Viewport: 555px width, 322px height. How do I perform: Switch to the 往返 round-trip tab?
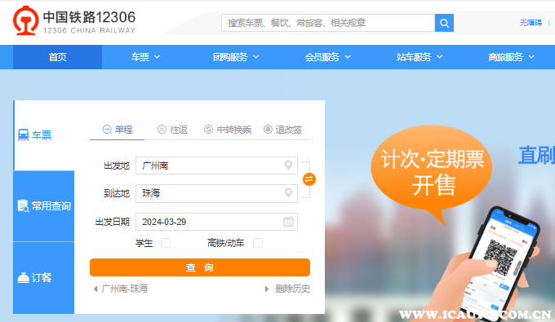172,130
